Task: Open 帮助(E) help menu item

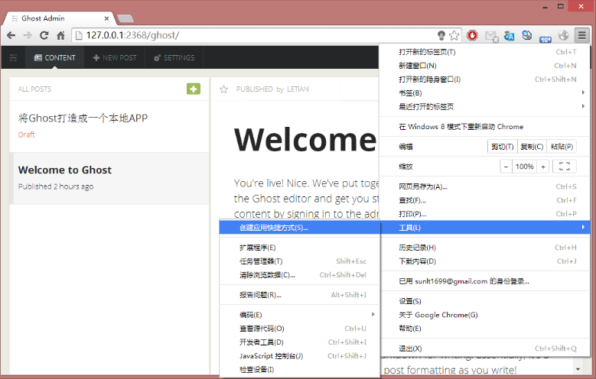Action: [485, 329]
